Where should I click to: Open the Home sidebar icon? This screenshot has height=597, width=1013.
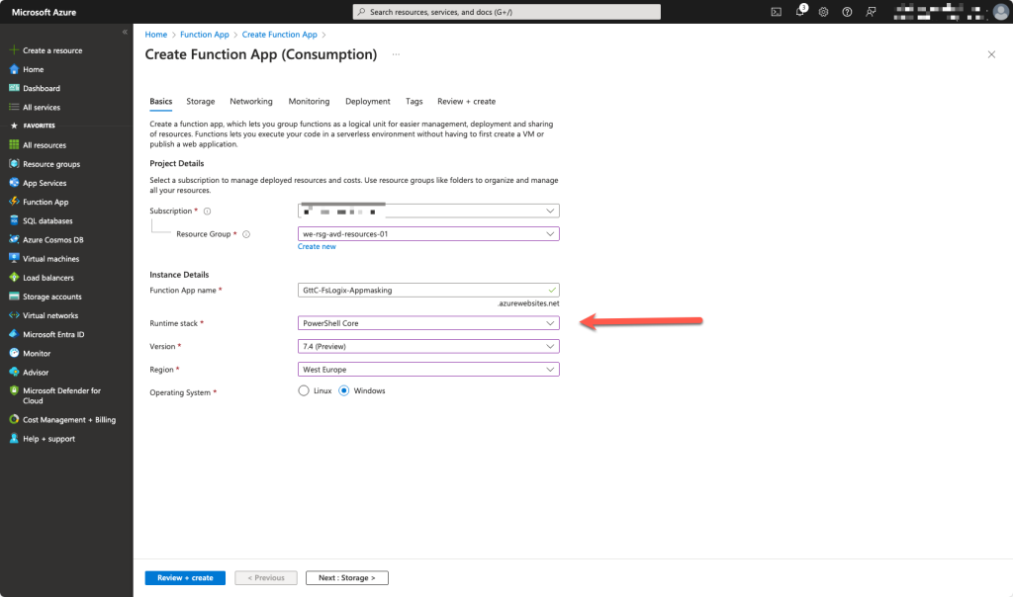tap(14, 69)
